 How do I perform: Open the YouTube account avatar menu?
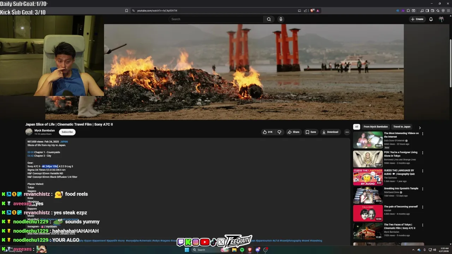pos(441,19)
